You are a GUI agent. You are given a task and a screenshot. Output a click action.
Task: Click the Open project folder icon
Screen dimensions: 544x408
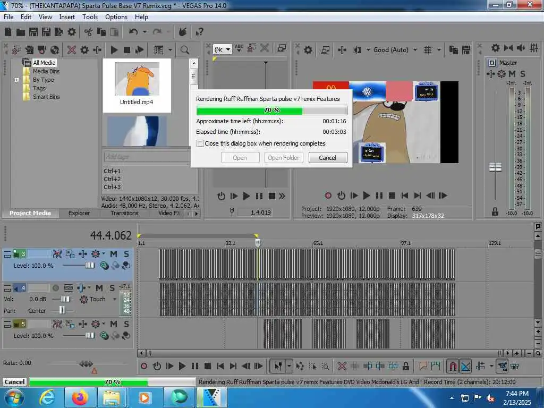21,32
